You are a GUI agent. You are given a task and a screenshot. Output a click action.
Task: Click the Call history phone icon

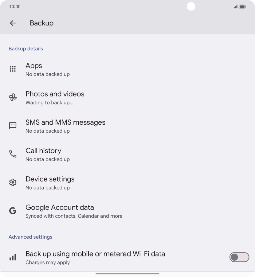pos(13,154)
